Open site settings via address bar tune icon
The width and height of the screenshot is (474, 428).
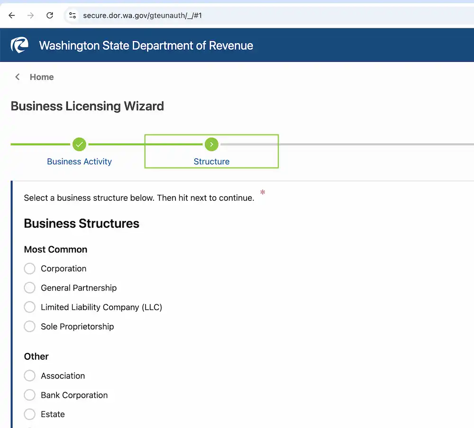pyautogui.click(x=72, y=15)
